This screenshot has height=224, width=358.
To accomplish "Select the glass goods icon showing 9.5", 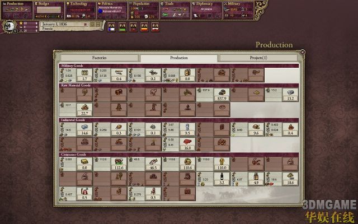I will (x=187, y=127).
